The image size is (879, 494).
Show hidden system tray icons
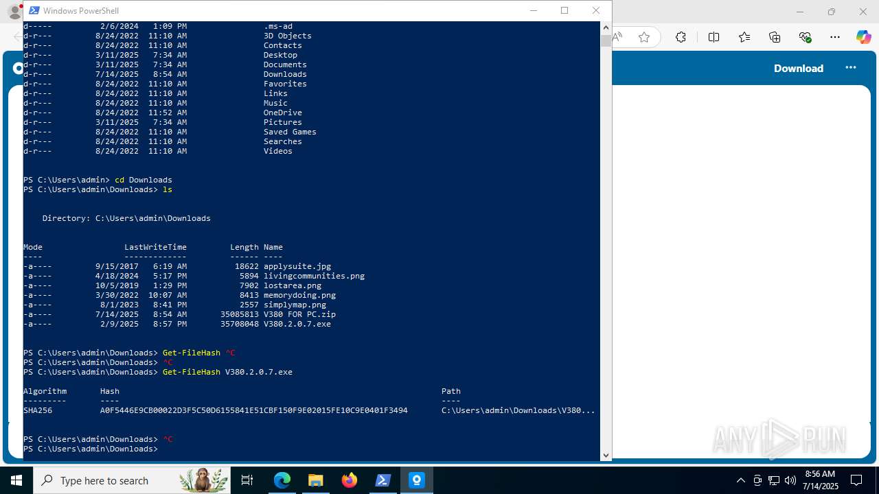coord(740,480)
